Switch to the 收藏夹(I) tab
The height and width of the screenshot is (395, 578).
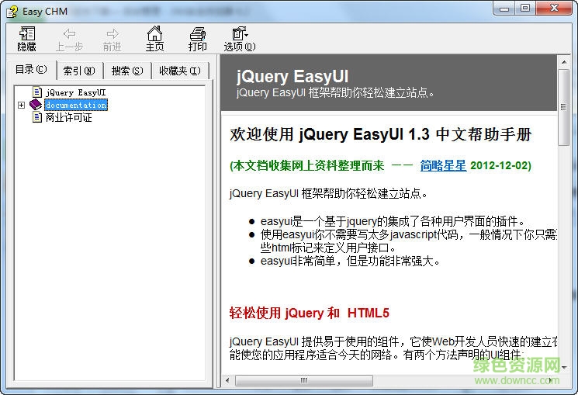point(180,71)
